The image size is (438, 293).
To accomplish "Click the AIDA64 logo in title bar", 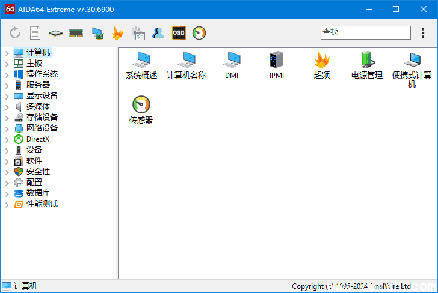I will click(10, 9).
